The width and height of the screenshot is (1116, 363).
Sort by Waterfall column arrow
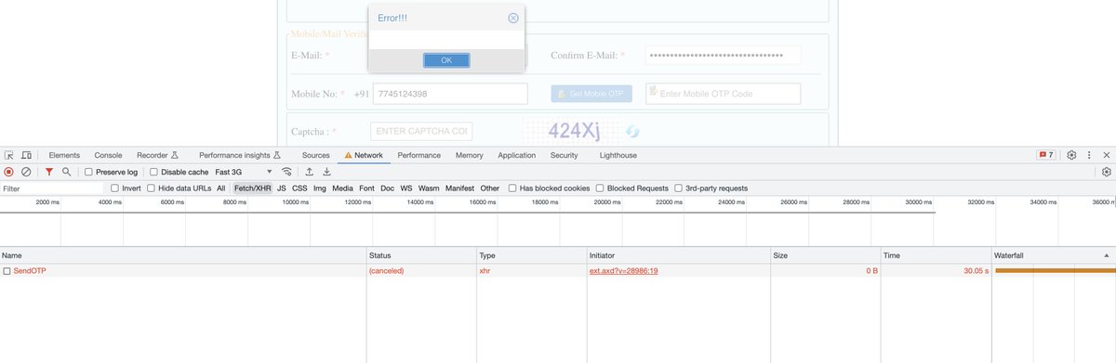[x=1106, y=254]
